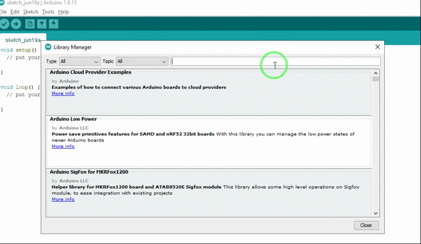Click the Upload arrow toolbar icon
The height and width of the screenshot is (244, 421).
coord(16,24)
